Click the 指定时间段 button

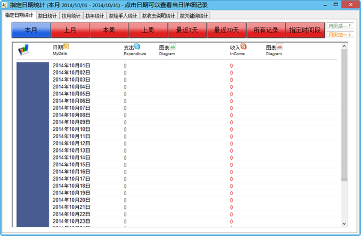pos(305,30)
